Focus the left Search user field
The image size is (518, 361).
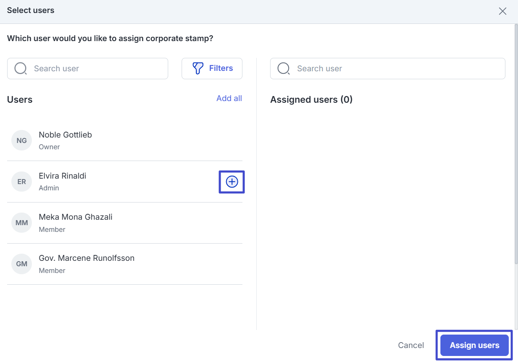[96, 68]
